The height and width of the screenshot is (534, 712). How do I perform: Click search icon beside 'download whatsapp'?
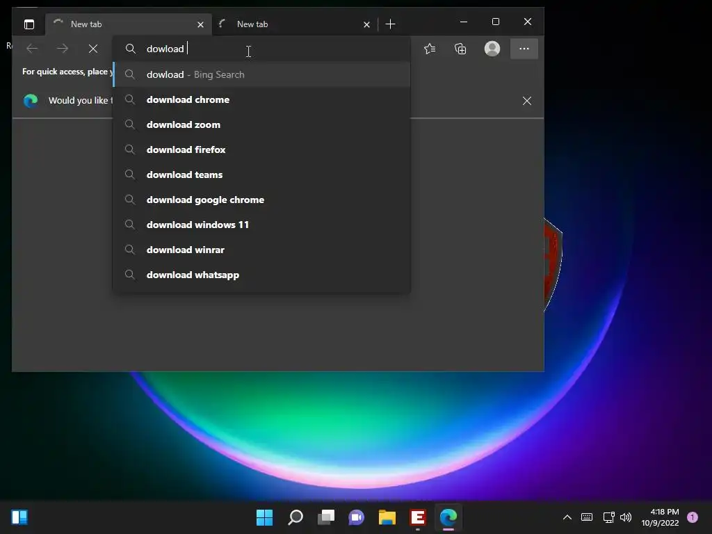coord(130,275)
